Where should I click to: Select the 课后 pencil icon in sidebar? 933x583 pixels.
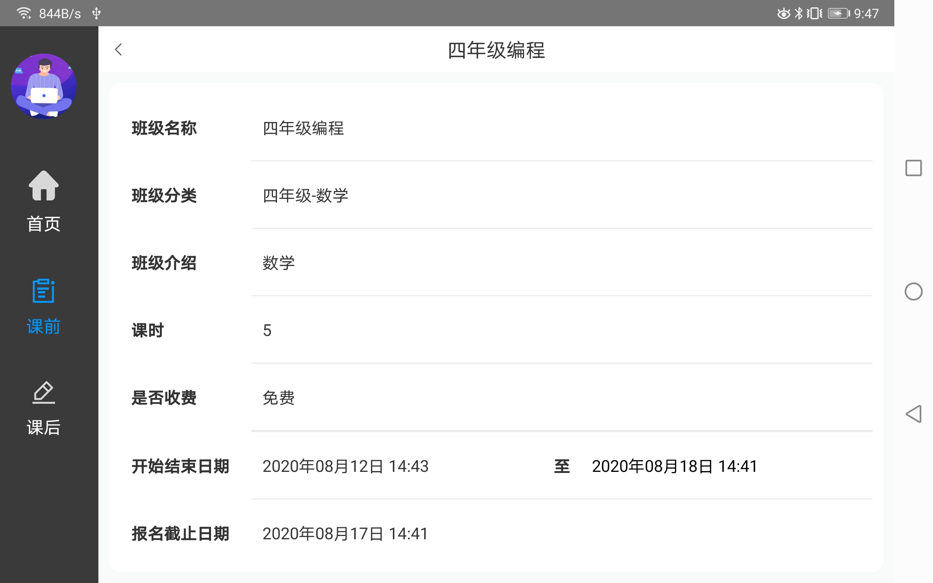43,392
